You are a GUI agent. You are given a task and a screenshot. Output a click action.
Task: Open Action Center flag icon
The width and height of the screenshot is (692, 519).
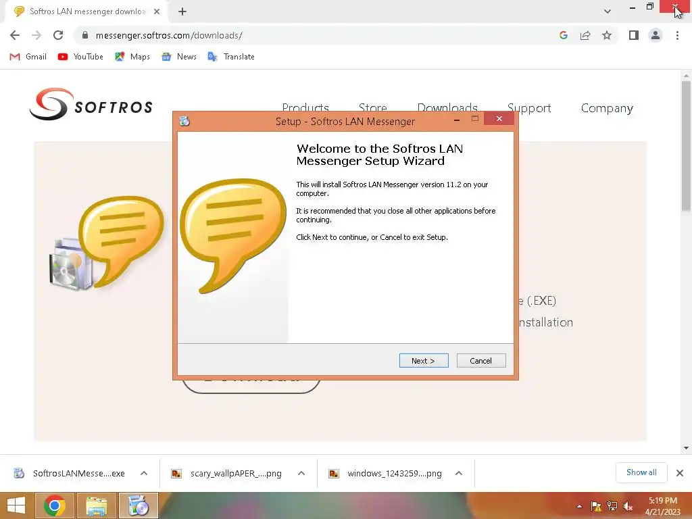[596, 506]
